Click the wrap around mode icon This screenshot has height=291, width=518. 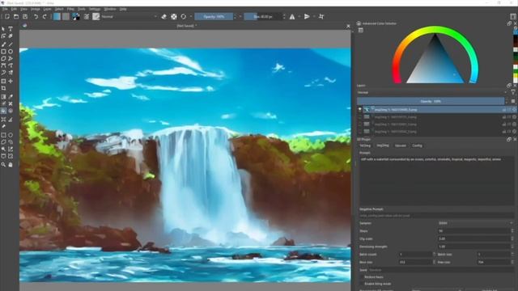(x=321, y=16)
